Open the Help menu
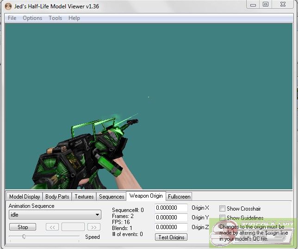 point(74,18)
